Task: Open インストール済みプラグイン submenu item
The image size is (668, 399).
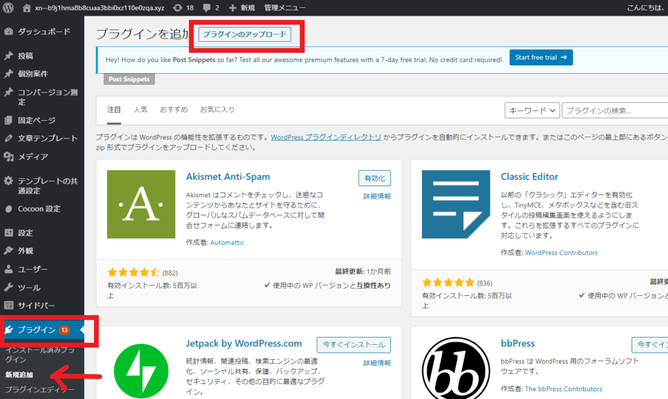Action: (x=40, y=355)
